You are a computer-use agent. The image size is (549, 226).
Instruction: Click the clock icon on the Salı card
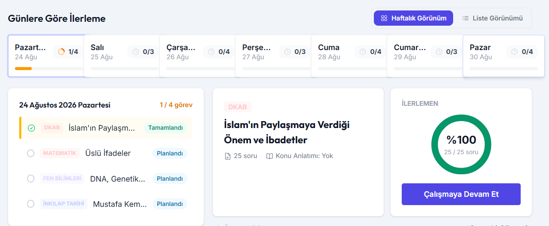pos(136,52)
